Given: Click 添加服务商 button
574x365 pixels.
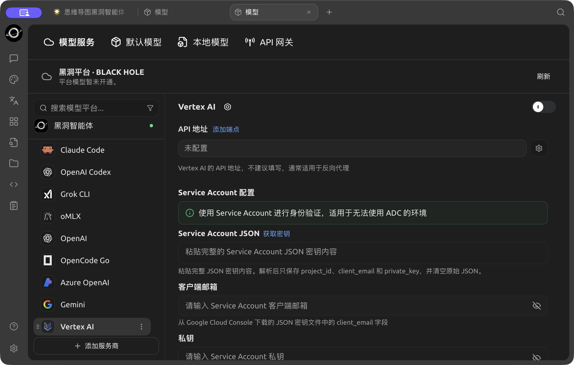Looking at the screenshot, I should tap(96, 346).
